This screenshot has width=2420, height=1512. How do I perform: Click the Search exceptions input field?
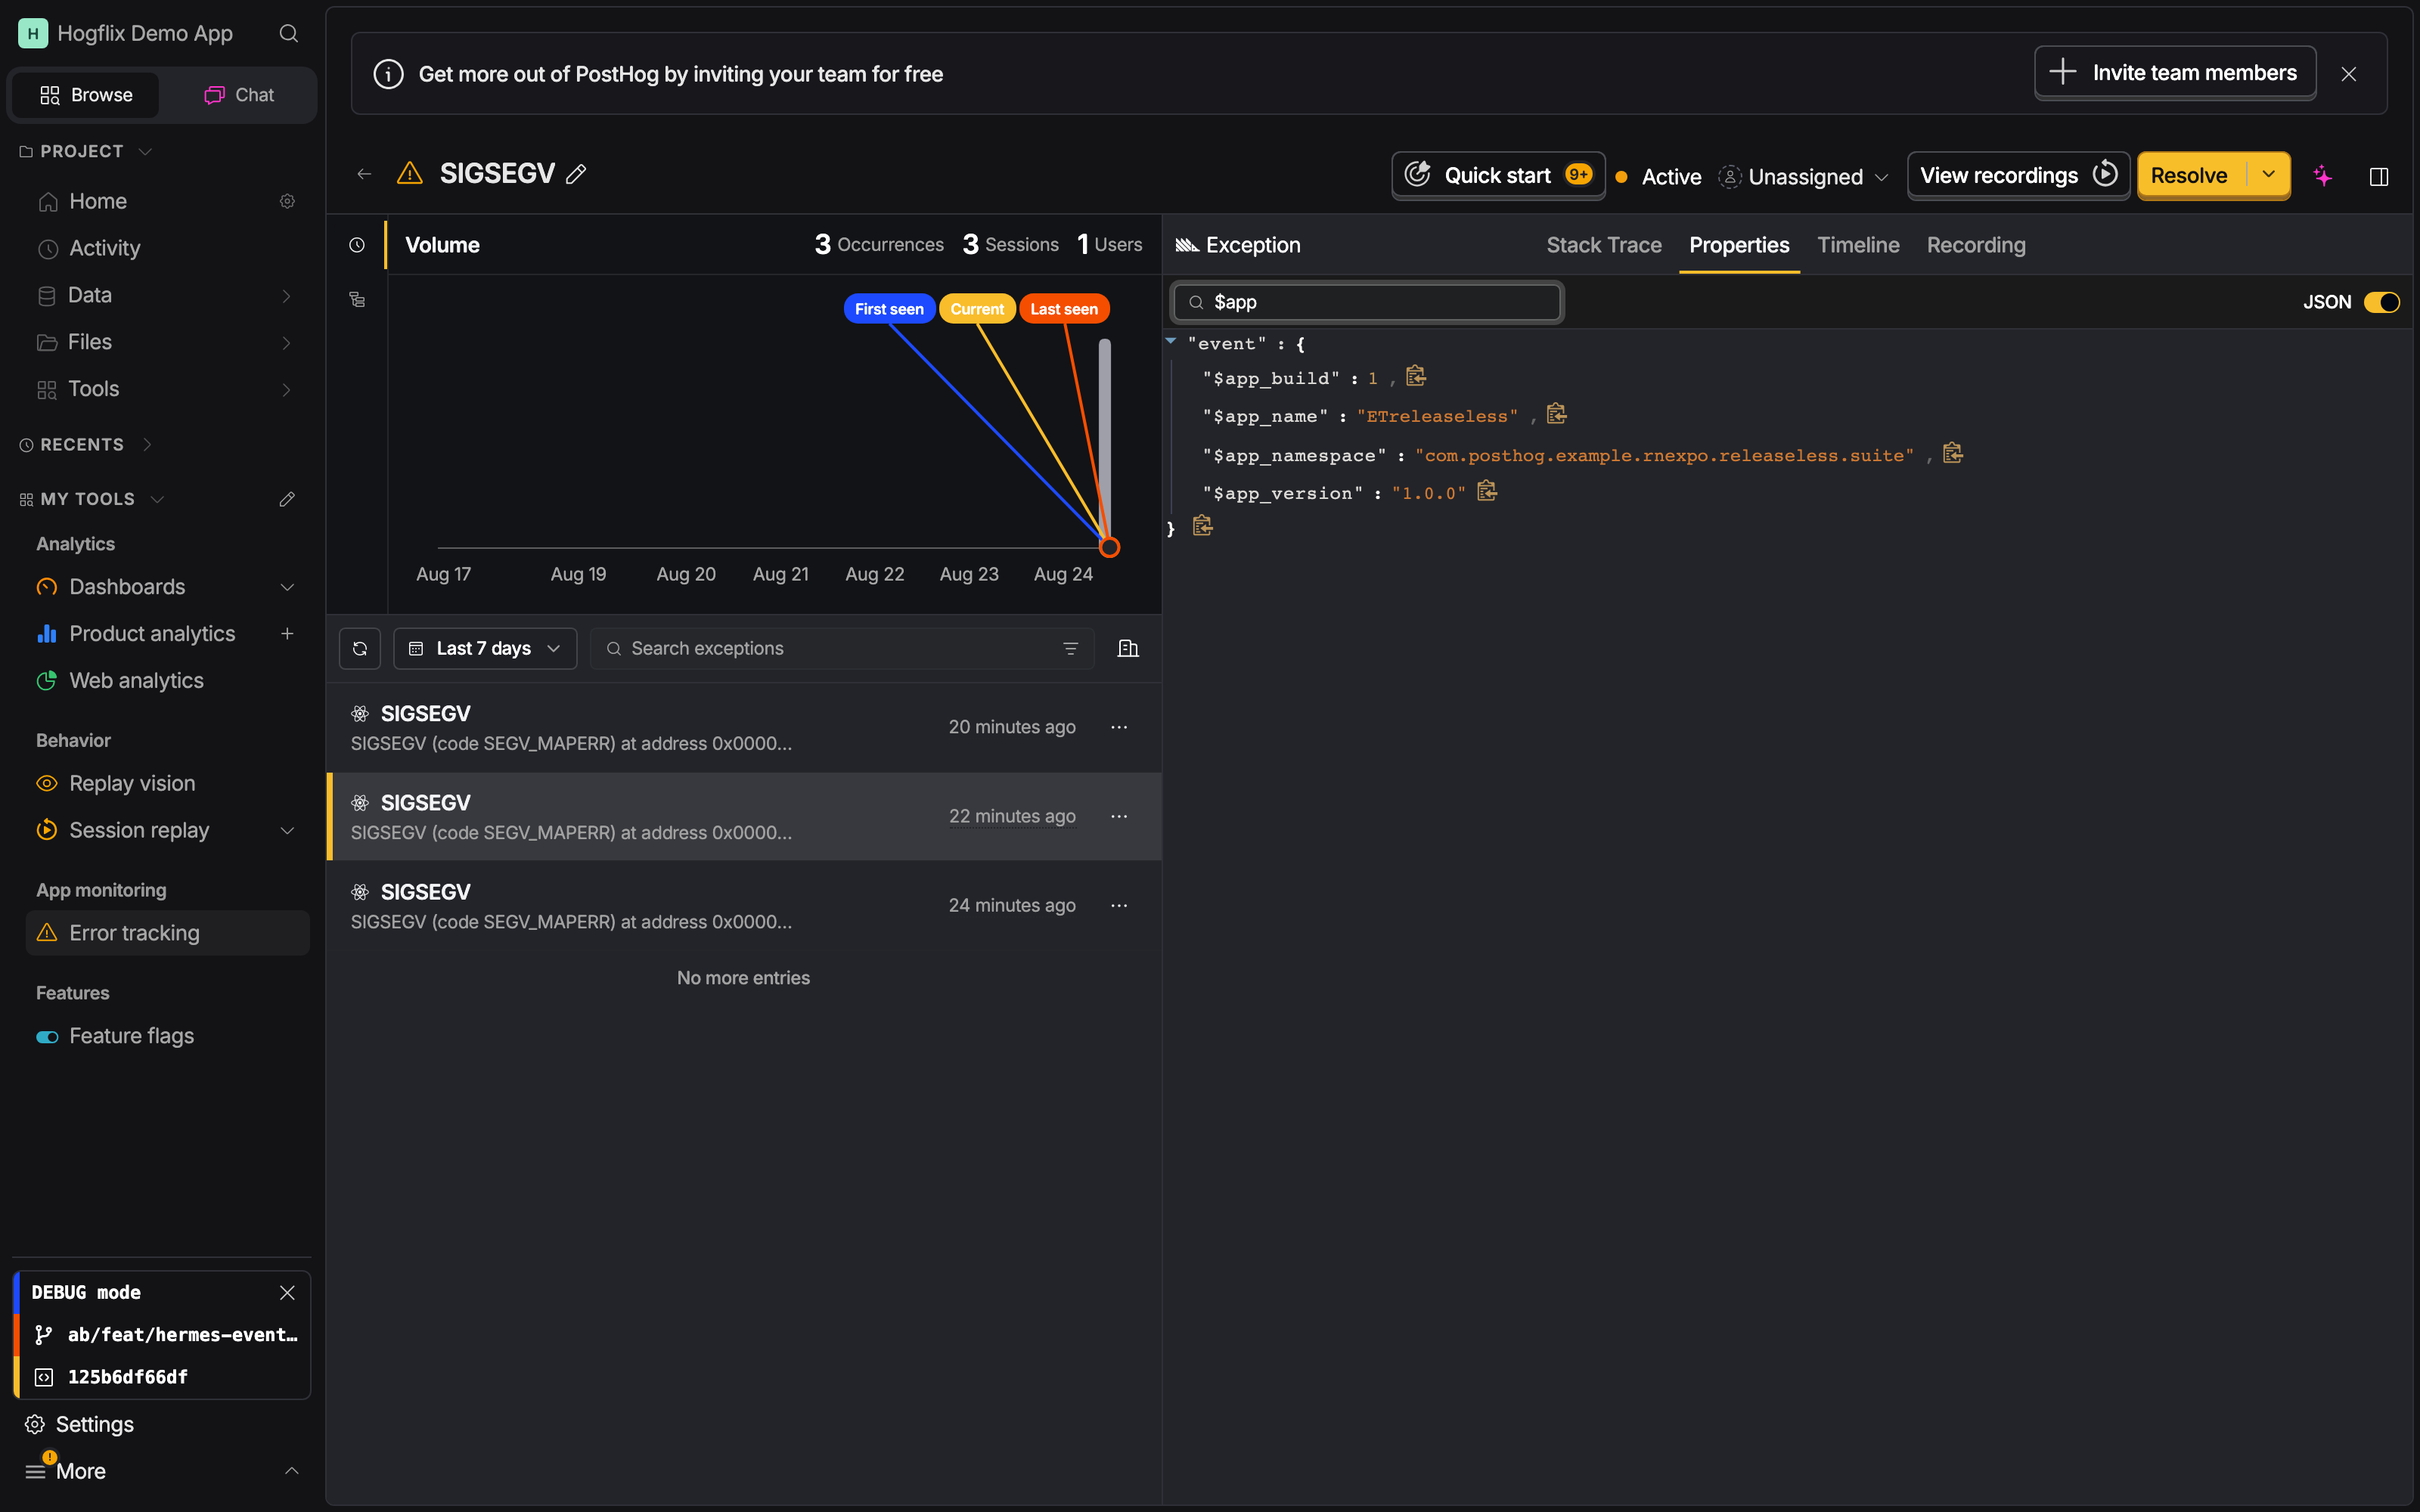click(842, 649)
